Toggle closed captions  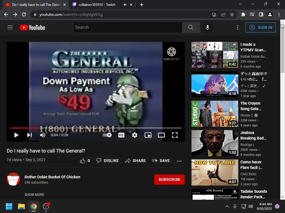(x=121, y=135)
